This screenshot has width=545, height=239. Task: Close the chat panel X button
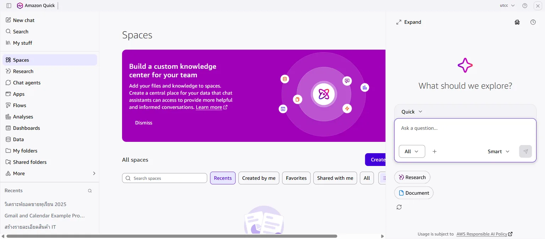point(538,6)
